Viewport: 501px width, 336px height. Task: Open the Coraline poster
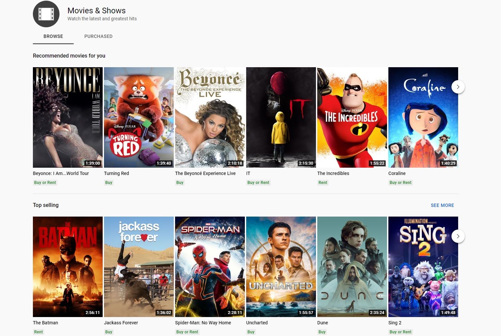click(423, 117)
